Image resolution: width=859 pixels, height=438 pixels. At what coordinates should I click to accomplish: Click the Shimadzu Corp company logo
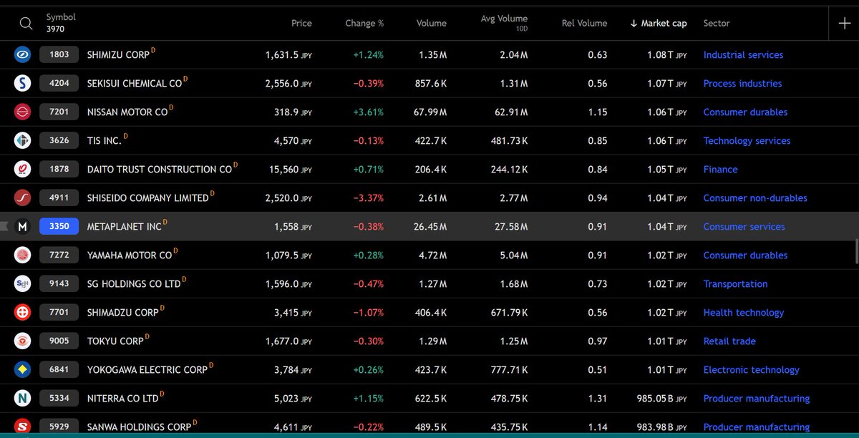pyautogui.click(x=23, y=312)
